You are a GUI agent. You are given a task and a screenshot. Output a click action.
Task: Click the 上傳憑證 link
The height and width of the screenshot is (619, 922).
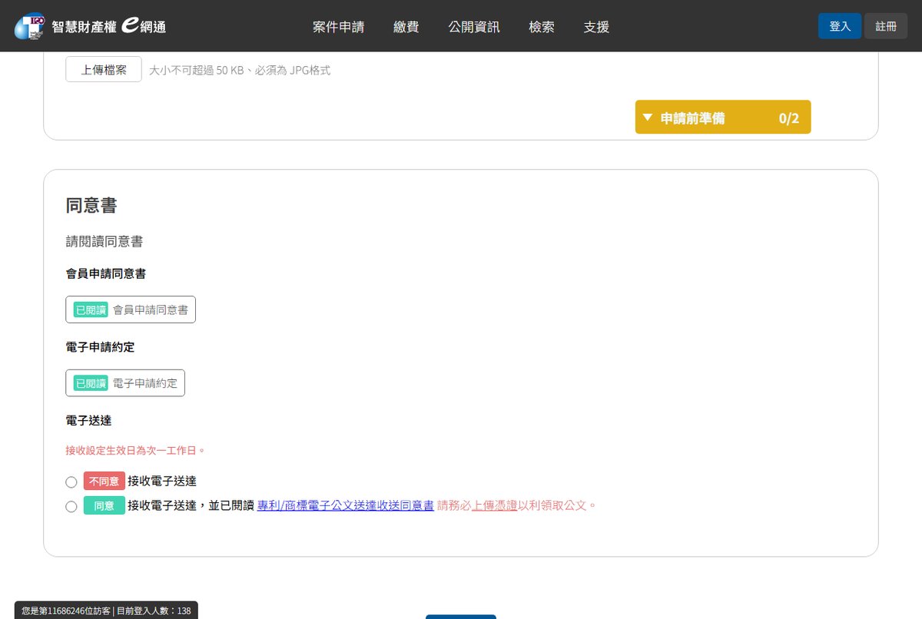pyautogui.click(x=494, y=505)
